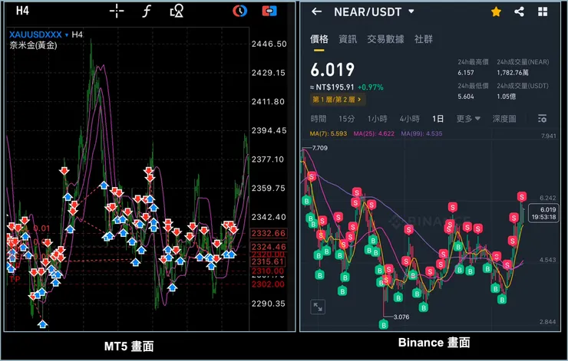Open the NEAR/USDT pair dropdown
568x361 pixels.
411,11
